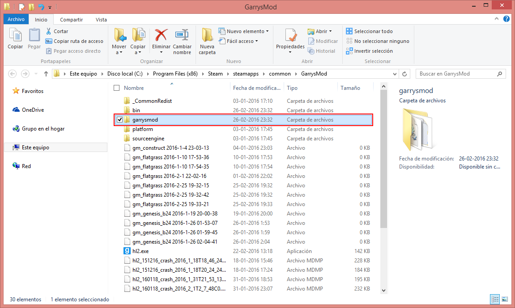Click the Copiar ribbon icon
The image size is (515, 308).
(15, 35)
